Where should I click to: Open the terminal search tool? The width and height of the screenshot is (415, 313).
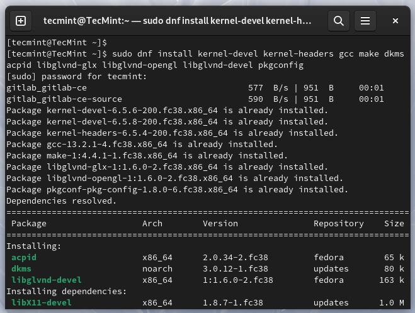(x=339, y=21)
